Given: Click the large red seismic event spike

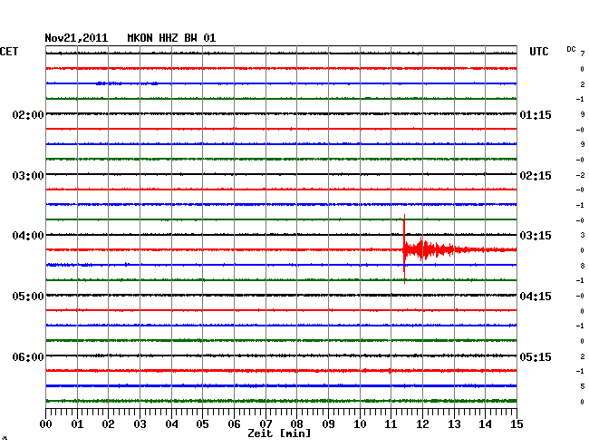Looking at the screenshot, I should pos(404,249).
